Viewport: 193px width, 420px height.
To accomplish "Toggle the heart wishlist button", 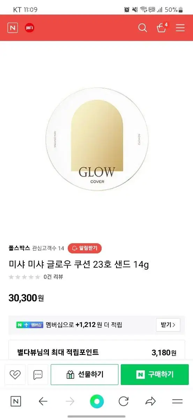I will (15, 374).
